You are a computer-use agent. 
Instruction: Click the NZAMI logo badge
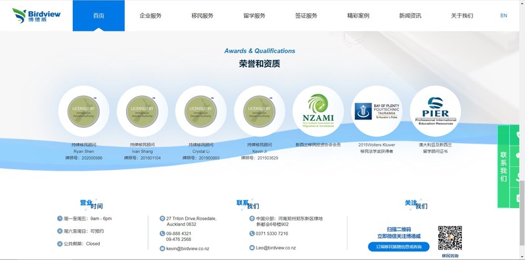coord(318,111)
